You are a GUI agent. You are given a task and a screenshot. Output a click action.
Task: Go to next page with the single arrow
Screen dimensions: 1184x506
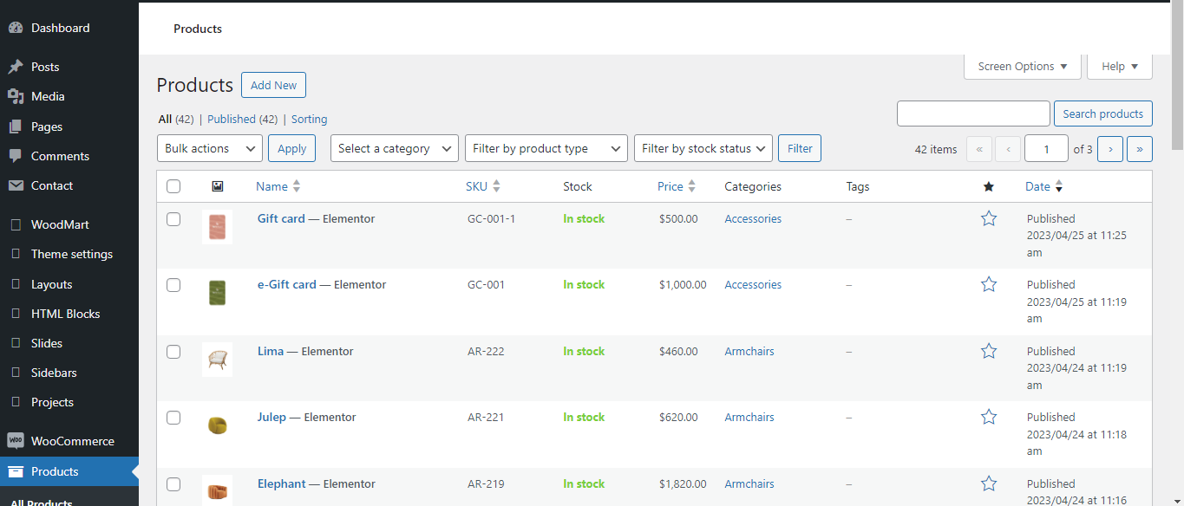(1110, 148)
